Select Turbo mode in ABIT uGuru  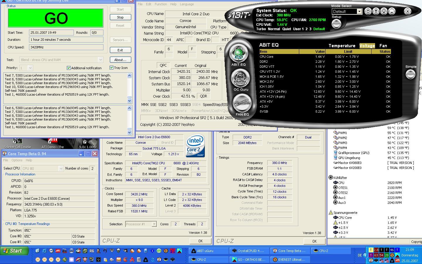[x=261, y=29]
